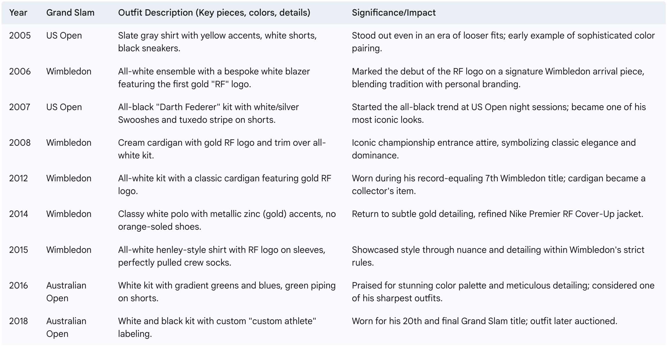The width and height of the screenshot is (667, 347).
Task: Click the Darth Federer kit description
Action: pyautogui.click(x=208, y=113)
